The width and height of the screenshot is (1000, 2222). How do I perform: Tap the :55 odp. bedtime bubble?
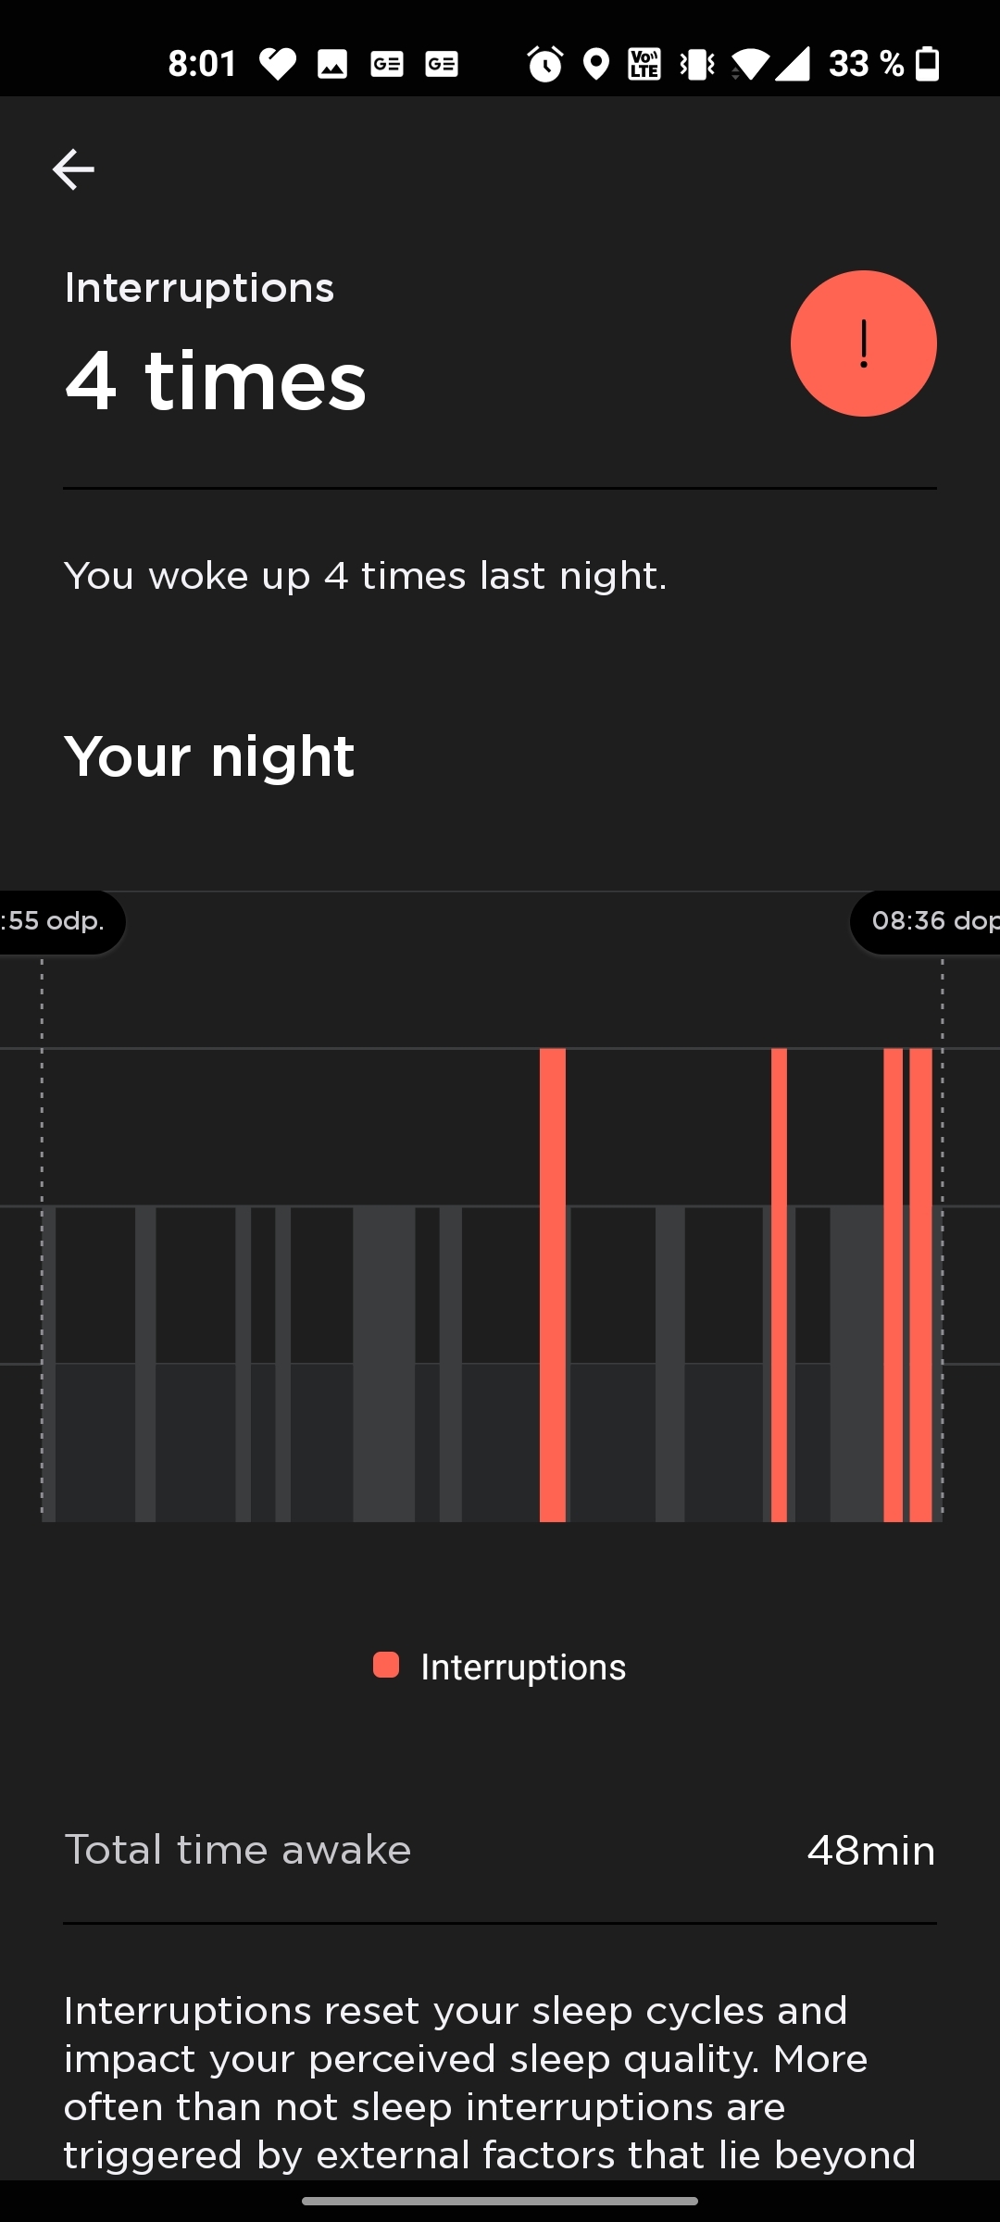(54, 920)
